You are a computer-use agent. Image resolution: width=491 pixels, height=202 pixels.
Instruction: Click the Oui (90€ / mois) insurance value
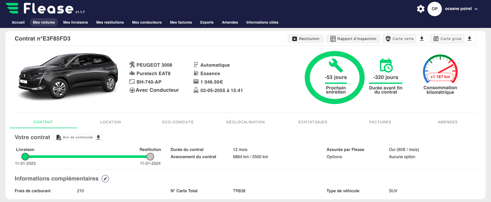[x=404, y=149]
